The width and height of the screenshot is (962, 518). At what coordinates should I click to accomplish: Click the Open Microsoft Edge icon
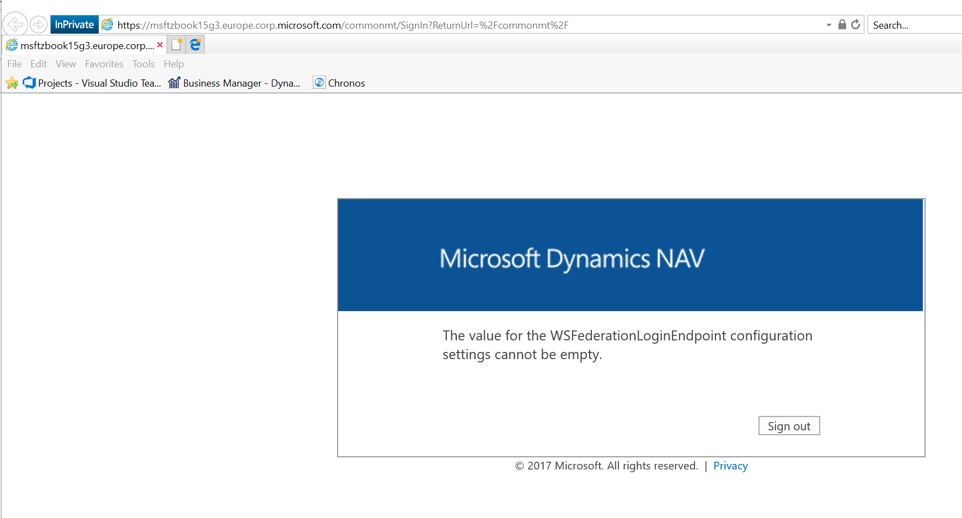pos(195,45)
